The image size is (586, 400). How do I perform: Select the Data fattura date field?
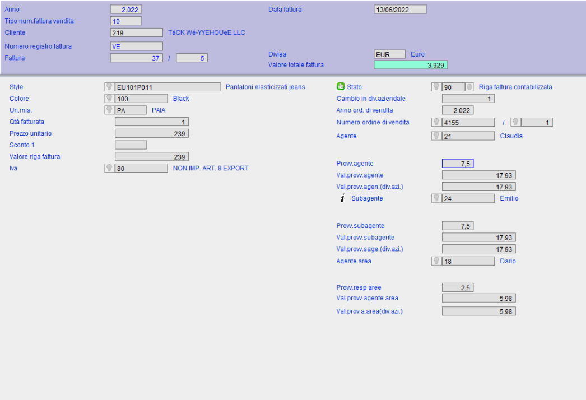pos(400,10)
